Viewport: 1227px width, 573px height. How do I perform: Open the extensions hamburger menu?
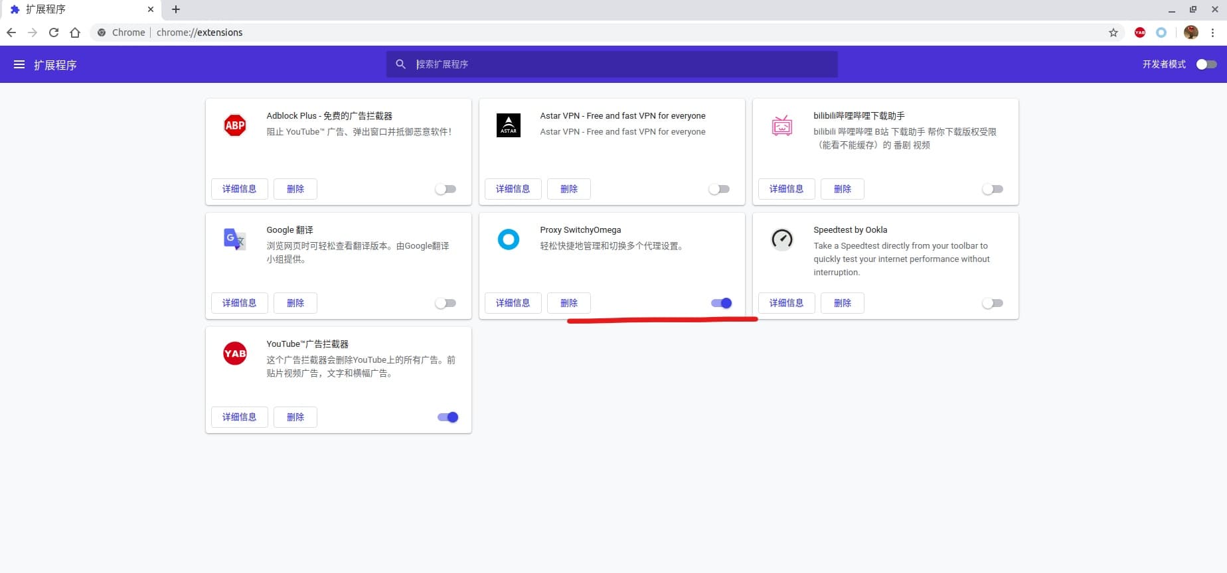[x=19, y=64]
